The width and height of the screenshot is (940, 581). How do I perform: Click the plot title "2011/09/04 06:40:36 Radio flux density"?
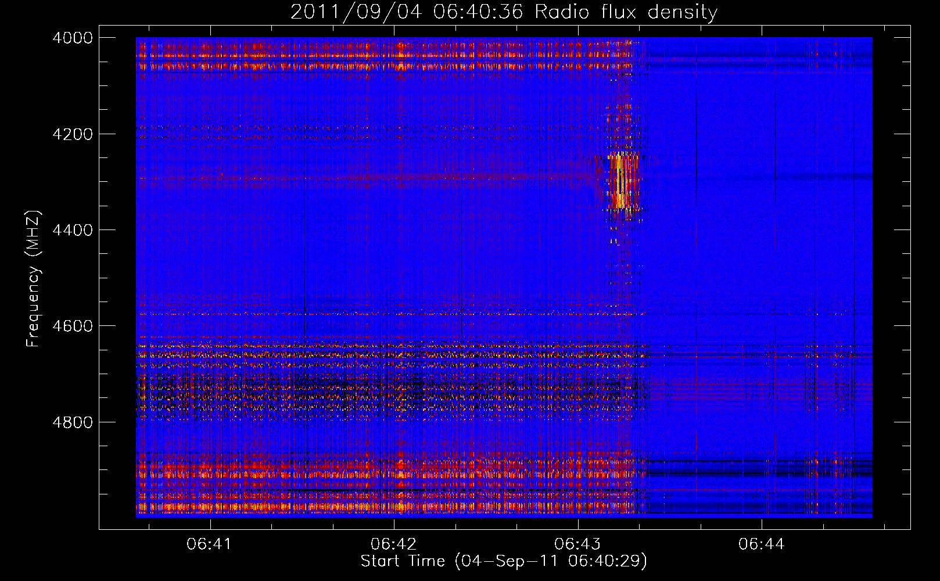click(504, 12)
